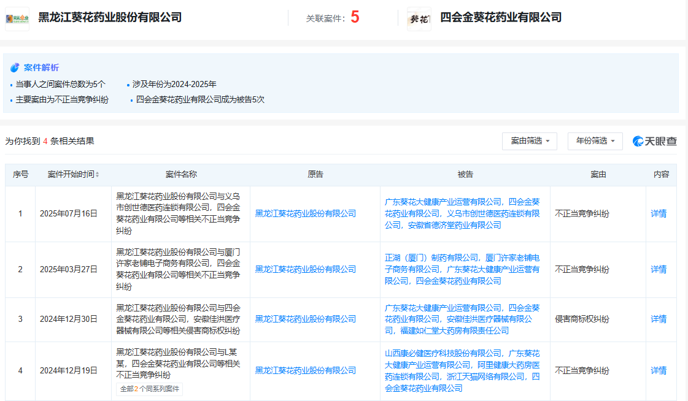
Task: Open 详情 for the 2025年03月27日 case
Action: pyautogui.click(x=659, y=269)
